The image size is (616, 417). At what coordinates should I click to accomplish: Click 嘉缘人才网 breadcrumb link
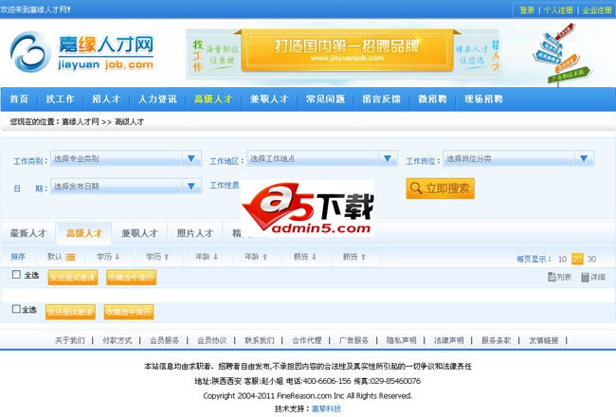point(81,122)
